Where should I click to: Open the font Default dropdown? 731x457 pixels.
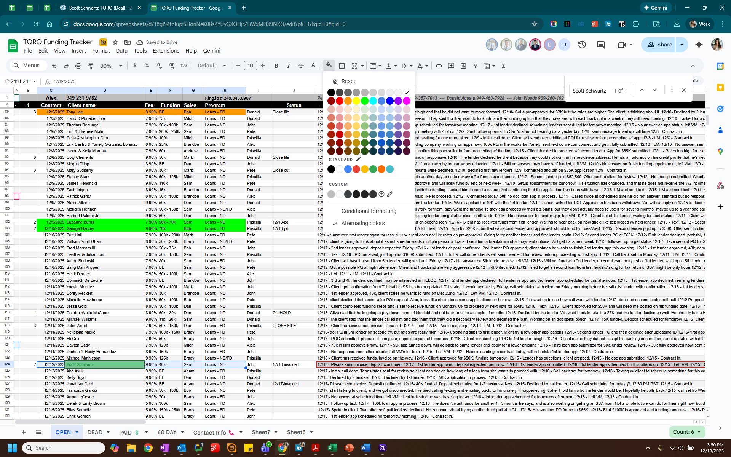(212, 66)
